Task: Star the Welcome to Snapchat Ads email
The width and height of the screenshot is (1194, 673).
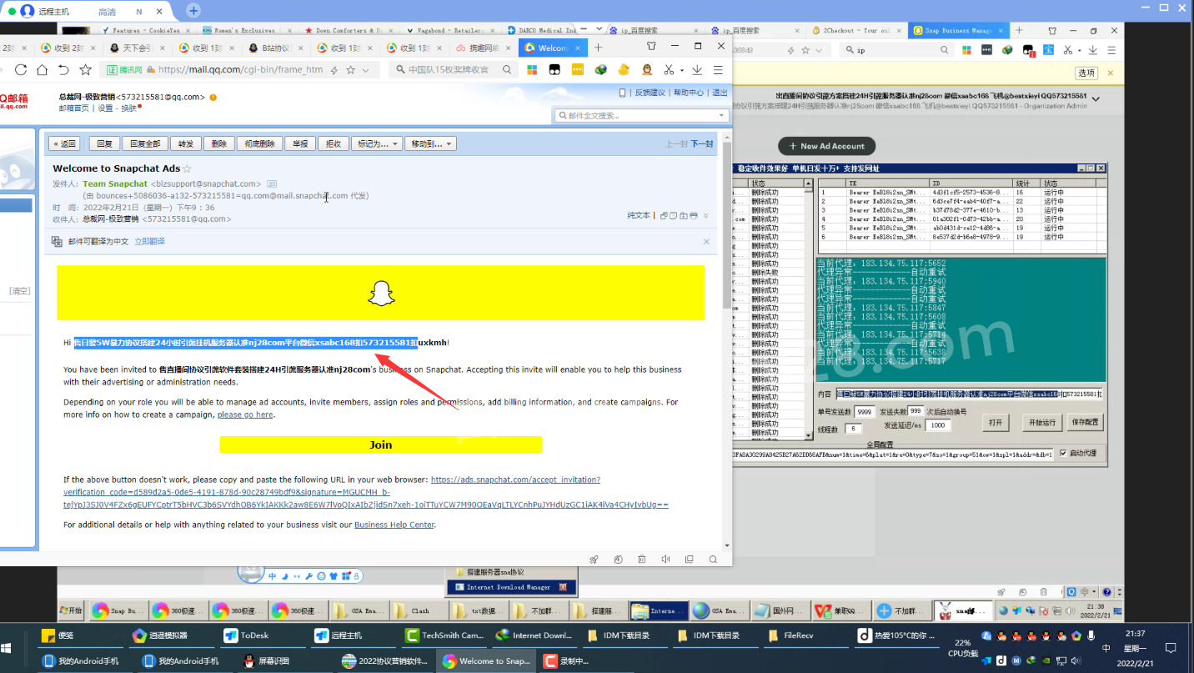Action: point(188,168)
